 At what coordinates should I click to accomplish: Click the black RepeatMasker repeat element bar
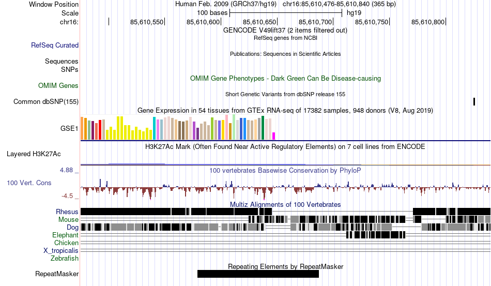[x=258, y=274]
